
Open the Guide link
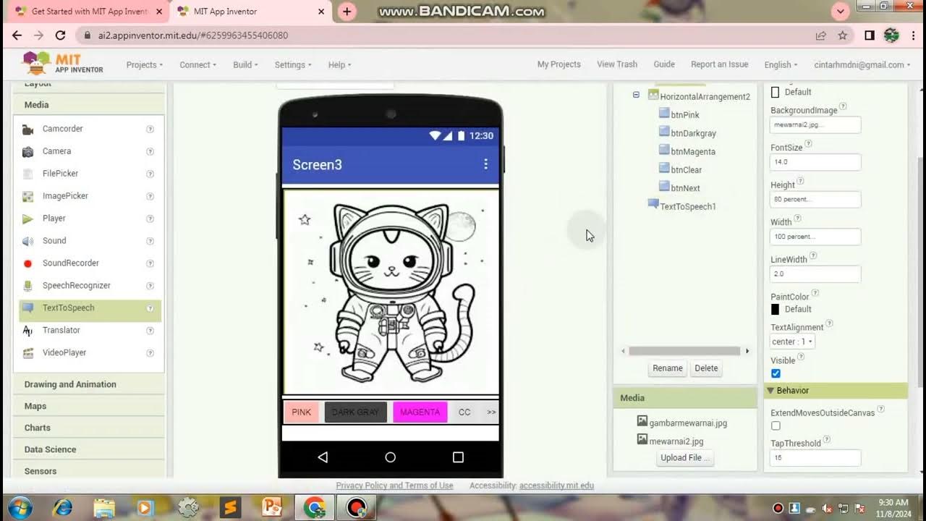[664, 64]
